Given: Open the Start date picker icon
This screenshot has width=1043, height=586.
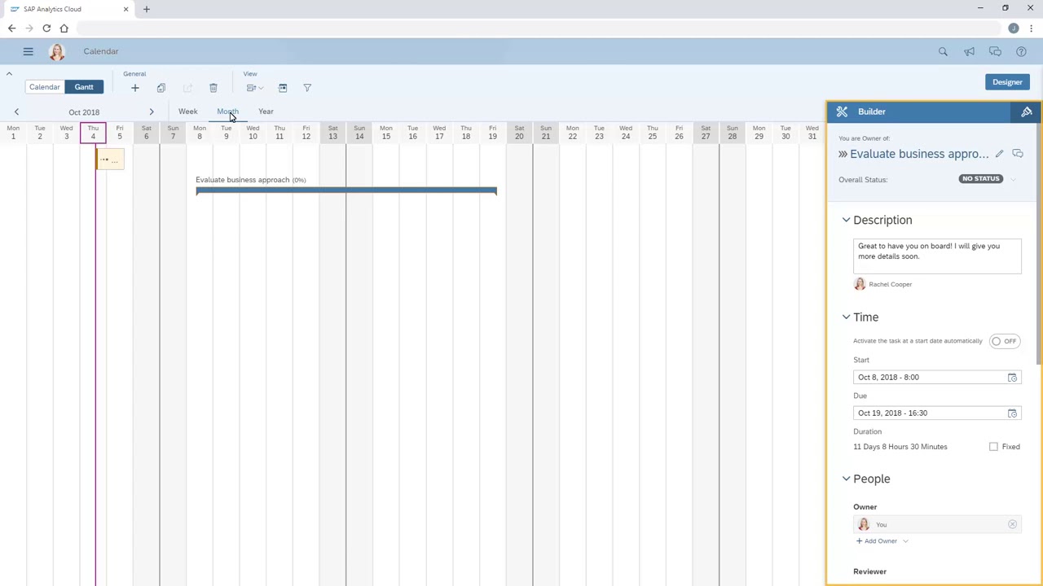Looking at the screenshot, I should pyautogui.click(x=1012, y=378).
